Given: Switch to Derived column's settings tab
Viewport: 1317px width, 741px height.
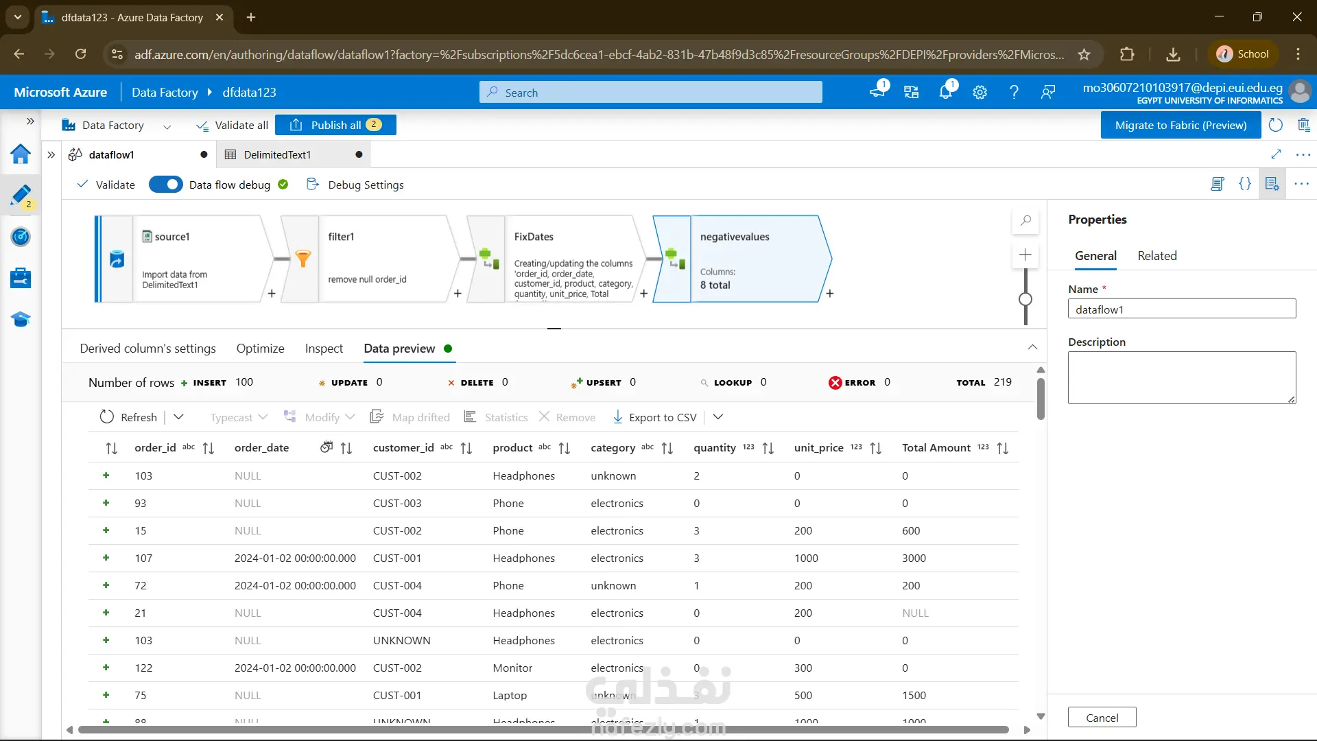Looking at the screenshot, I should [147, 349].
